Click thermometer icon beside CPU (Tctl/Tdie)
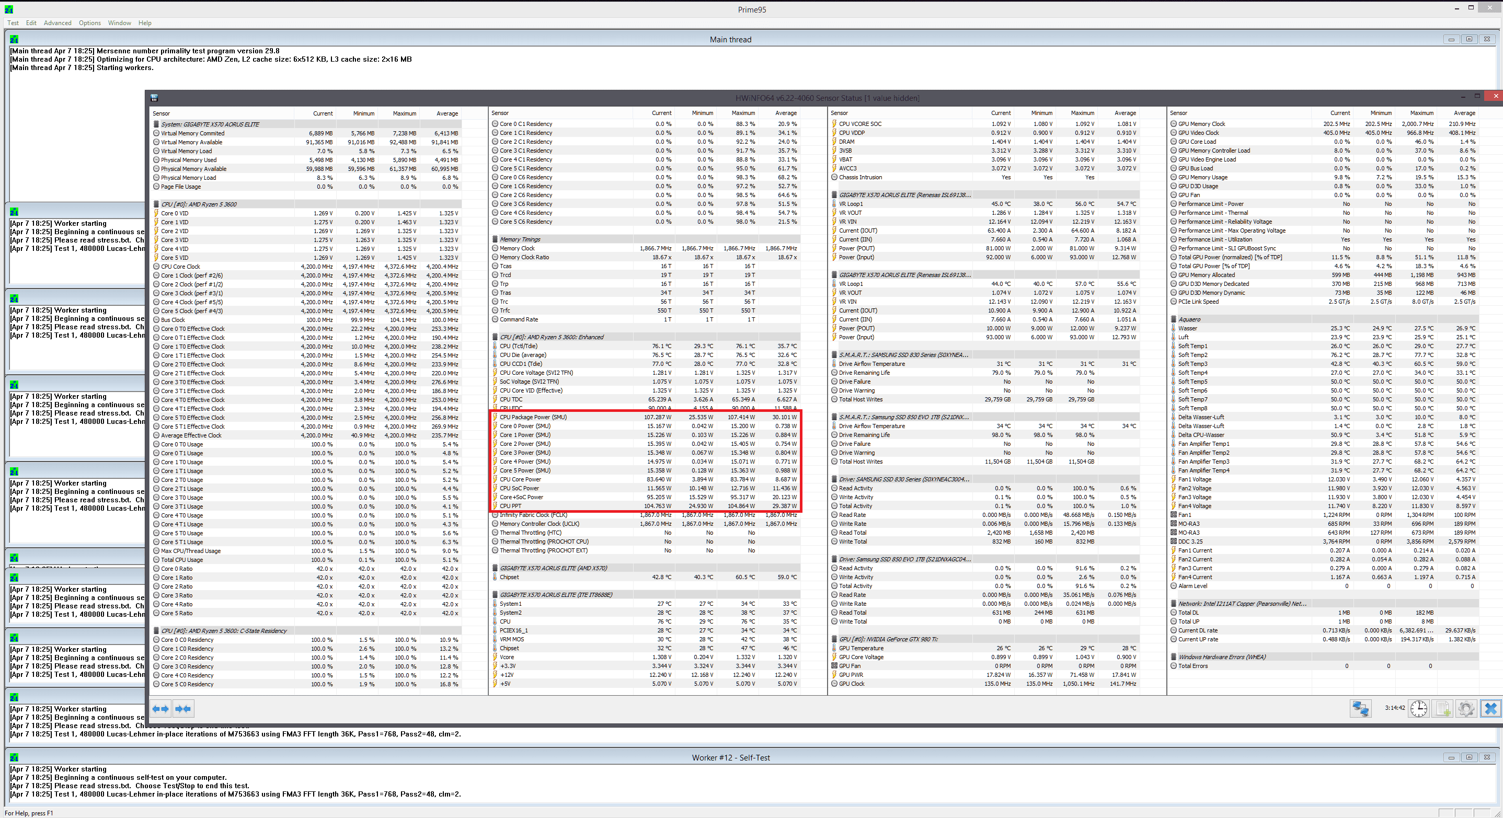 click(x=495, y=346)
